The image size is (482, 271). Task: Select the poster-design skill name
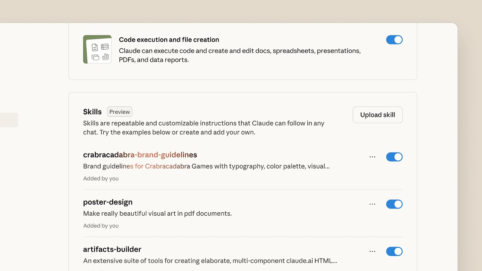(x=108, y=202)
